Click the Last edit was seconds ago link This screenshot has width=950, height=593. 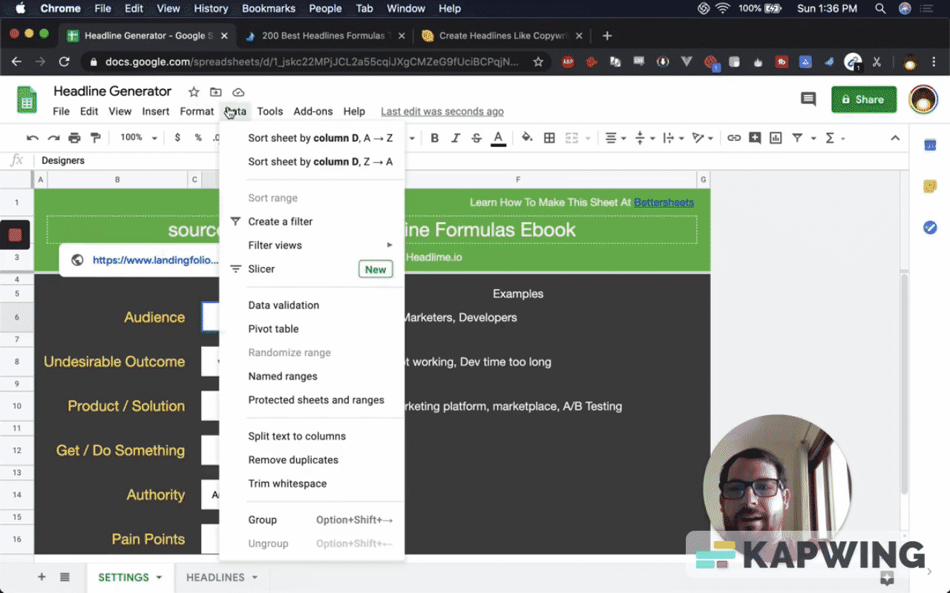pyautogui.click(x=442, y=111)
